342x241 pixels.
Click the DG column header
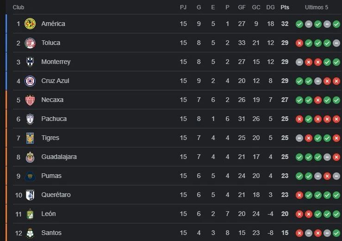click(270, 7)
